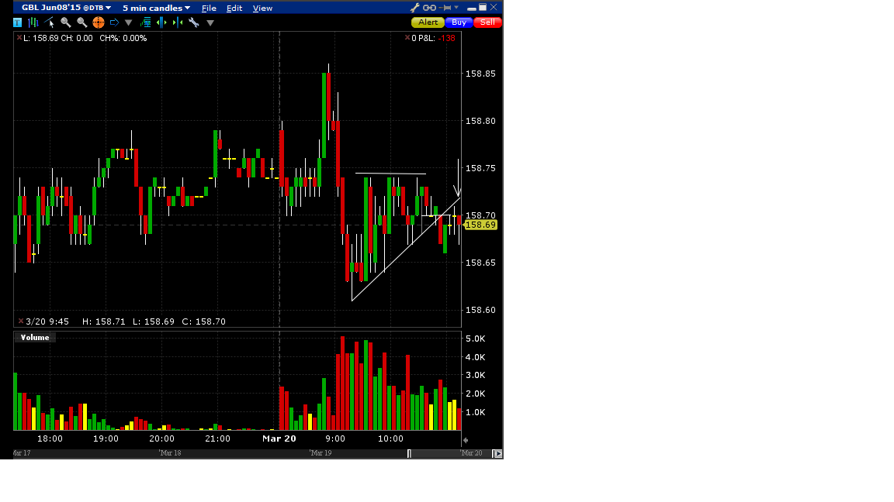
Task: Toggle the orange crosshair tool
Action: click(98, 22)
